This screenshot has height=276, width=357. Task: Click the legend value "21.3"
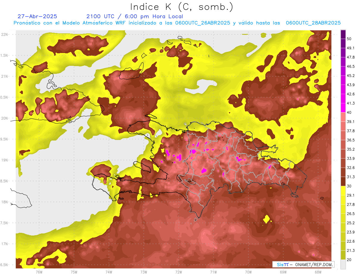pyautogui.click(x=351, y=250)
